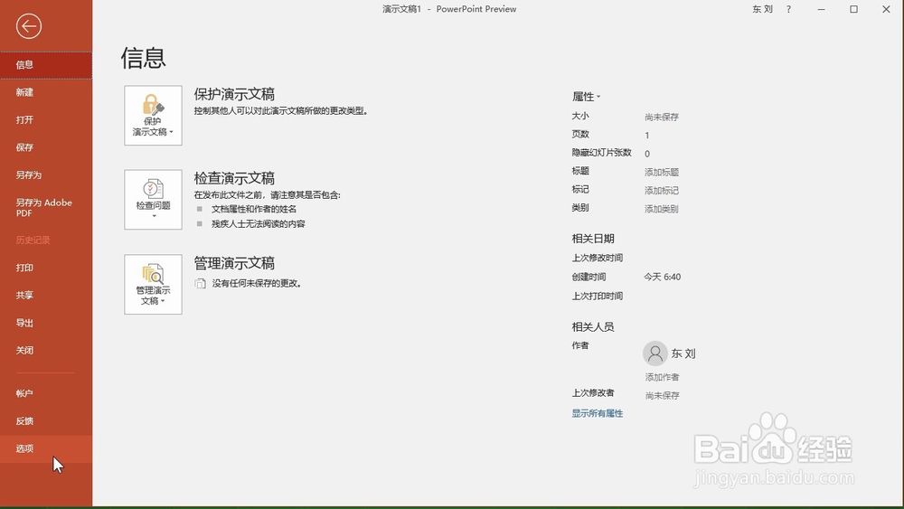Open 反馈 from the sidebar
The width and height of the screenshot is (904, 509).
tap(46, 420)
